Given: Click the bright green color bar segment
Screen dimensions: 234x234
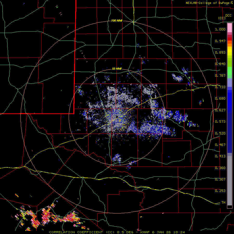Looking at the screenshot, I should (x=230, y=71).
